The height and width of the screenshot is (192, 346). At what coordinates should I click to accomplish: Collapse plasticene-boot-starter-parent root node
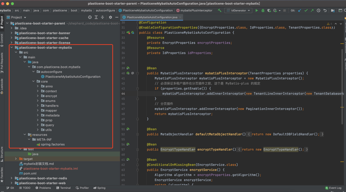[x=7, y=23]
